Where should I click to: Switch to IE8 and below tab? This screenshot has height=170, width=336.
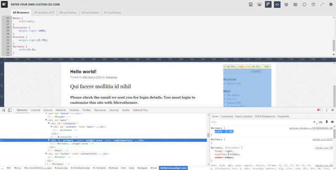90,13
